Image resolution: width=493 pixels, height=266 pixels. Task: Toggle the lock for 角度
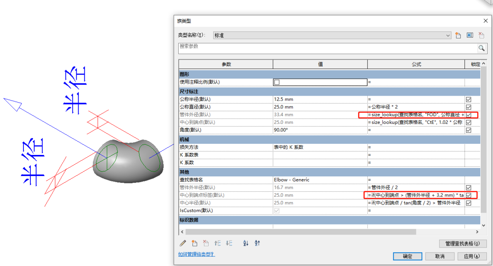coord(468,130)
